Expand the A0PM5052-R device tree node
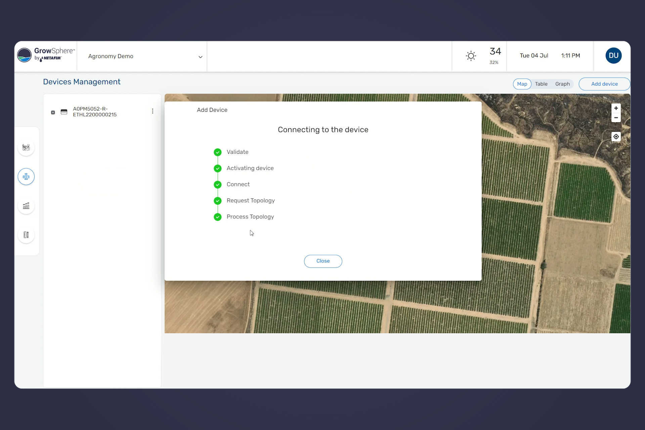 click(53, 113)
